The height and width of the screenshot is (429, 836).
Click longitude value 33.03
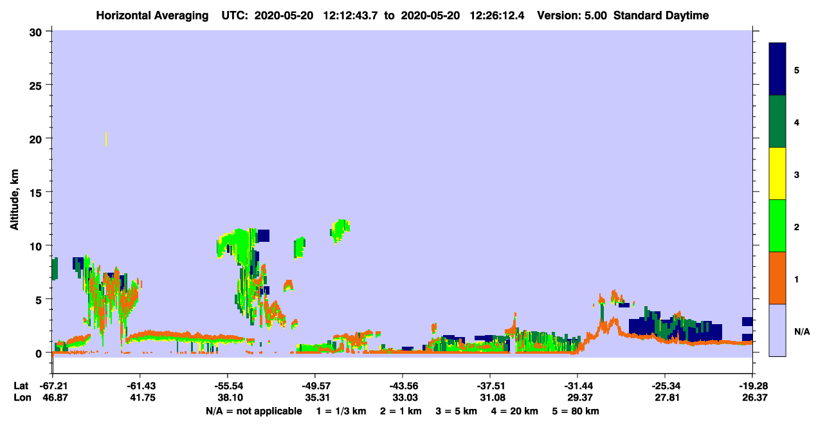click(x=404, y=397)
